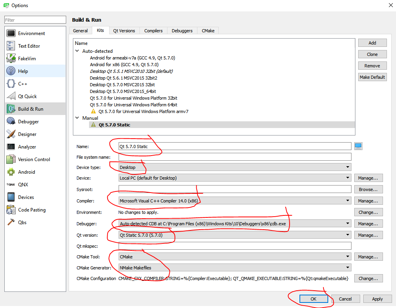Select the C++ braces icon

click(11, 83)
